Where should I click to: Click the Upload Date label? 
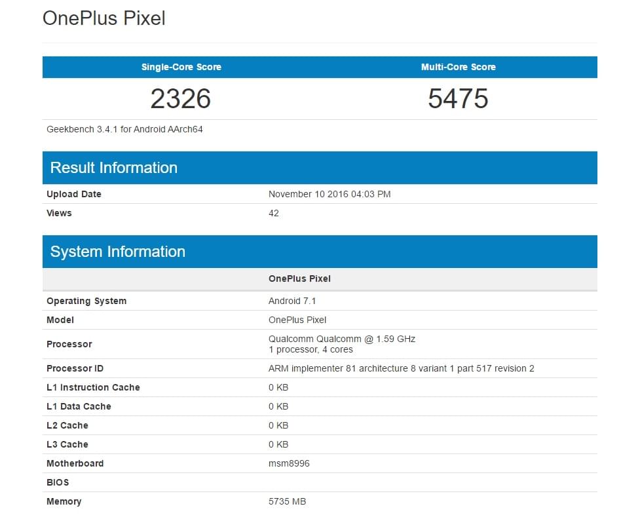tap(73, 194)
